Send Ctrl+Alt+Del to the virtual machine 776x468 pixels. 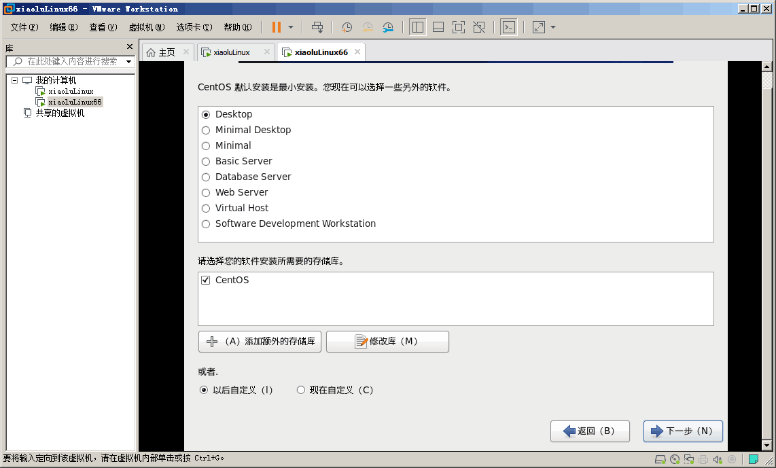point(317,27)
